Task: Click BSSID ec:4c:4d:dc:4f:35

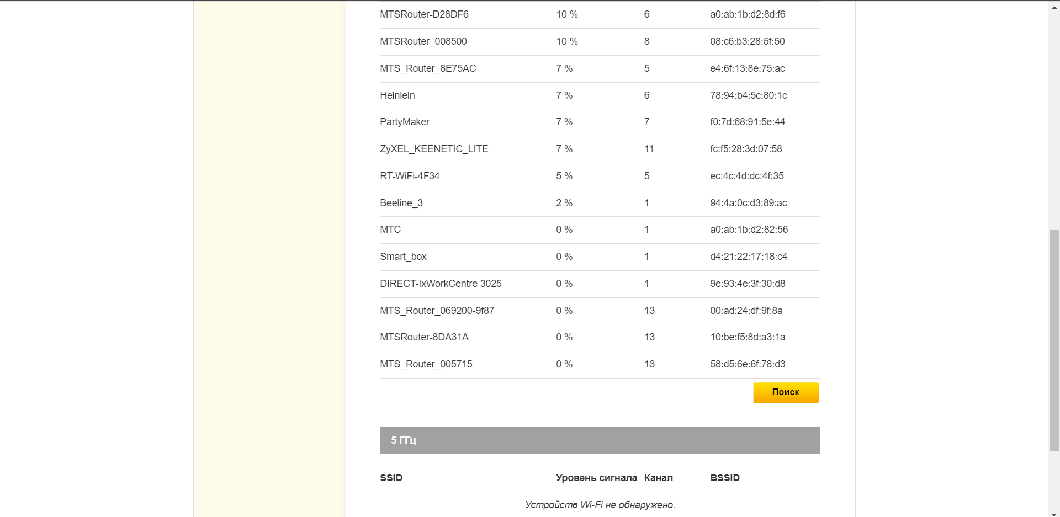Action: point(747,176)
